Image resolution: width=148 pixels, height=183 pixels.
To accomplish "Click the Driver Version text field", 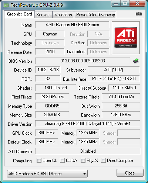I will pyautogui.click(x=88, y=124).
